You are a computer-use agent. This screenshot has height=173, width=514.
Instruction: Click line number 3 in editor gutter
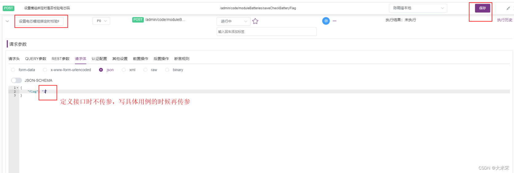click(x=15, y=96)
